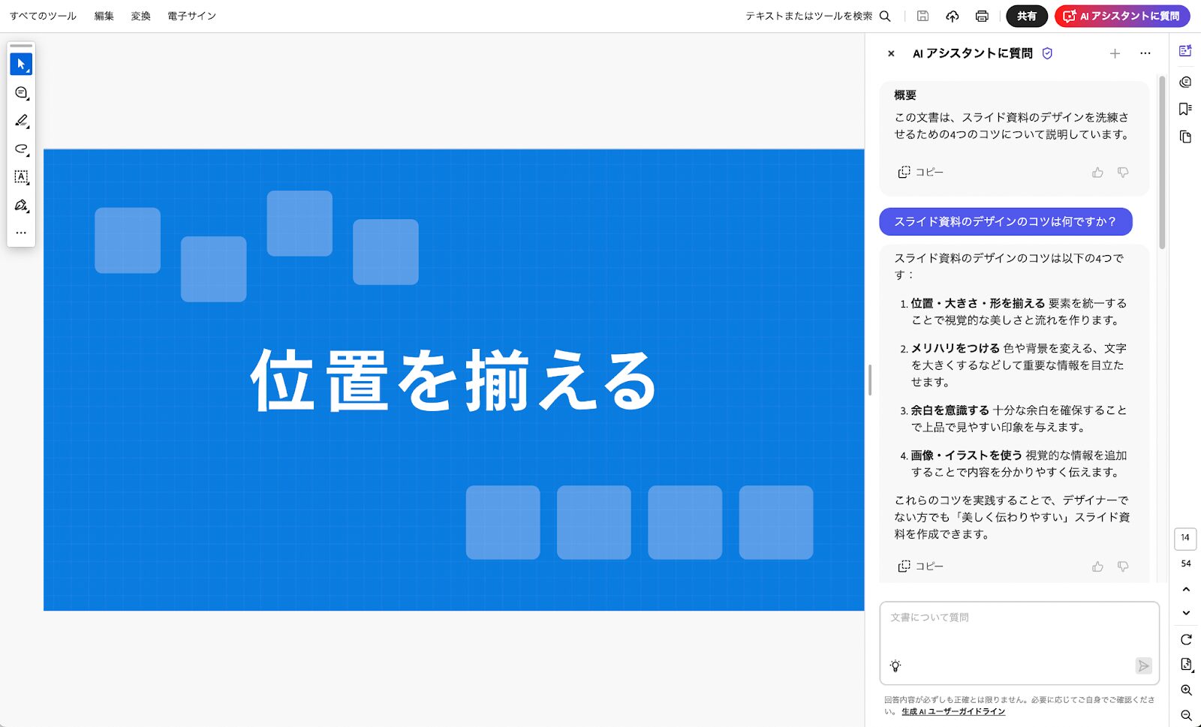Choose the highlighter pen tool

click(x=21, y=121)
